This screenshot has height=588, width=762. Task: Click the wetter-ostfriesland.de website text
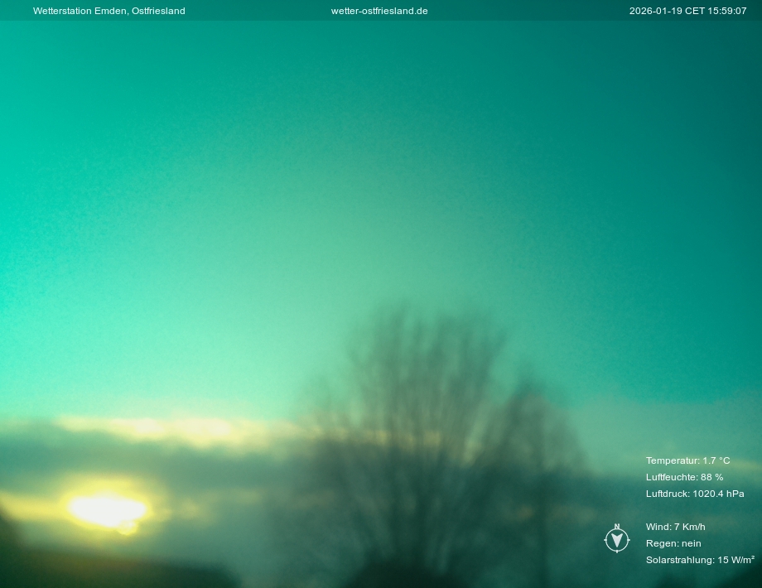[379, 11]
